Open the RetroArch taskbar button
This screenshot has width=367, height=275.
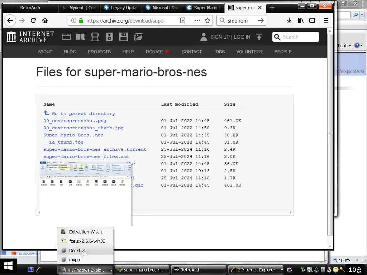pyautogui.click(x=199, y=270)
